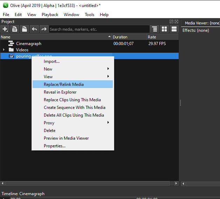Switch to list view icon
Viewport: 220px width, 199px height.
pyautogui.click(x=174, y=29)
